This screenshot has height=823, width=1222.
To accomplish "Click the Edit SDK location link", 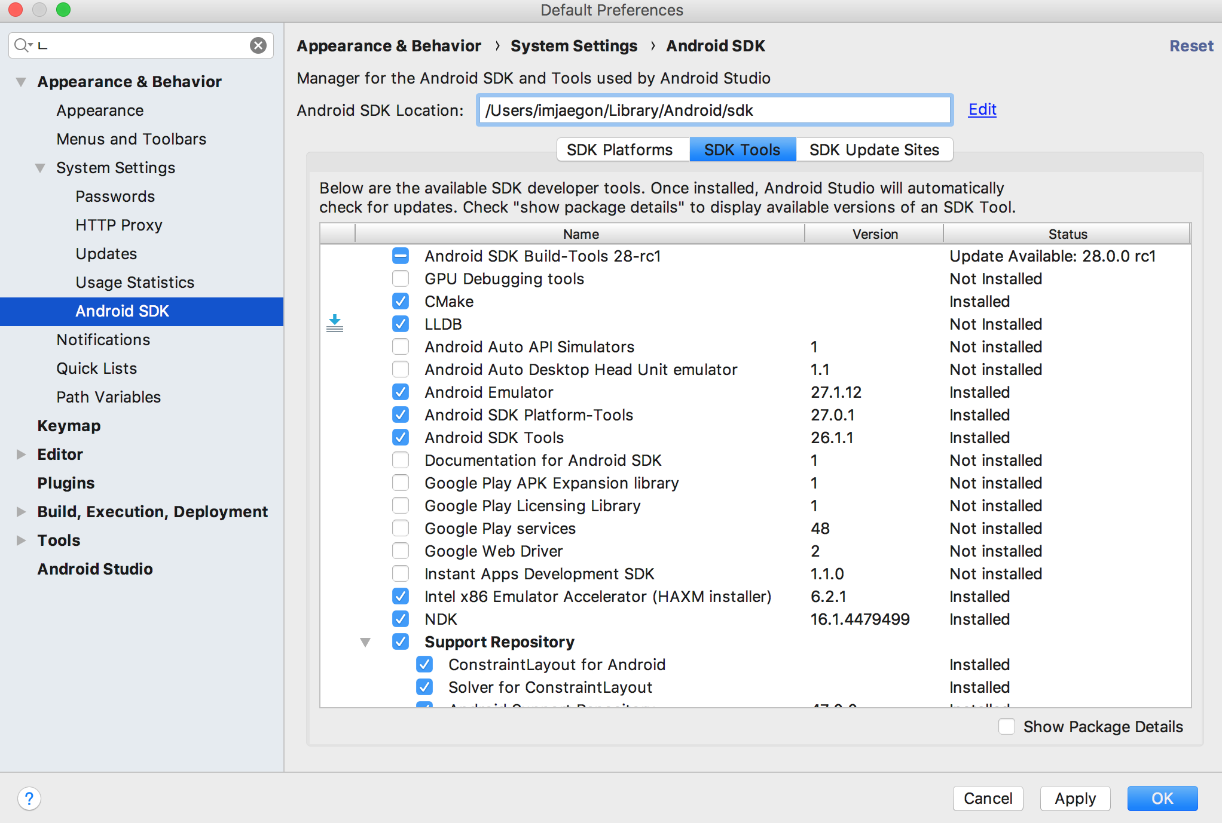I will tap(982, 109).
